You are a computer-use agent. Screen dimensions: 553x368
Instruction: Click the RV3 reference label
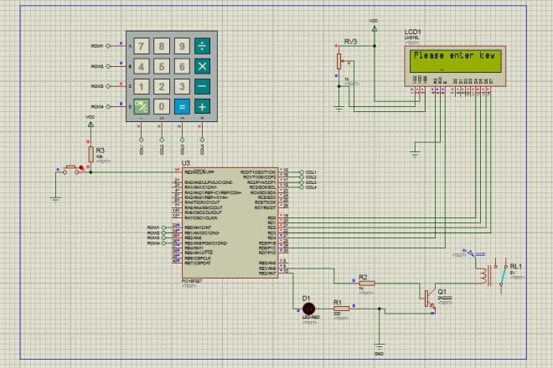350,42
